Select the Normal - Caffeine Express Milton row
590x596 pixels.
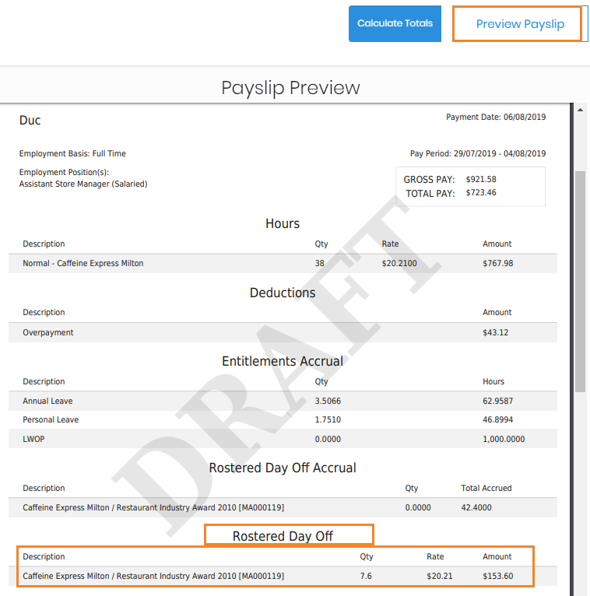83,264
